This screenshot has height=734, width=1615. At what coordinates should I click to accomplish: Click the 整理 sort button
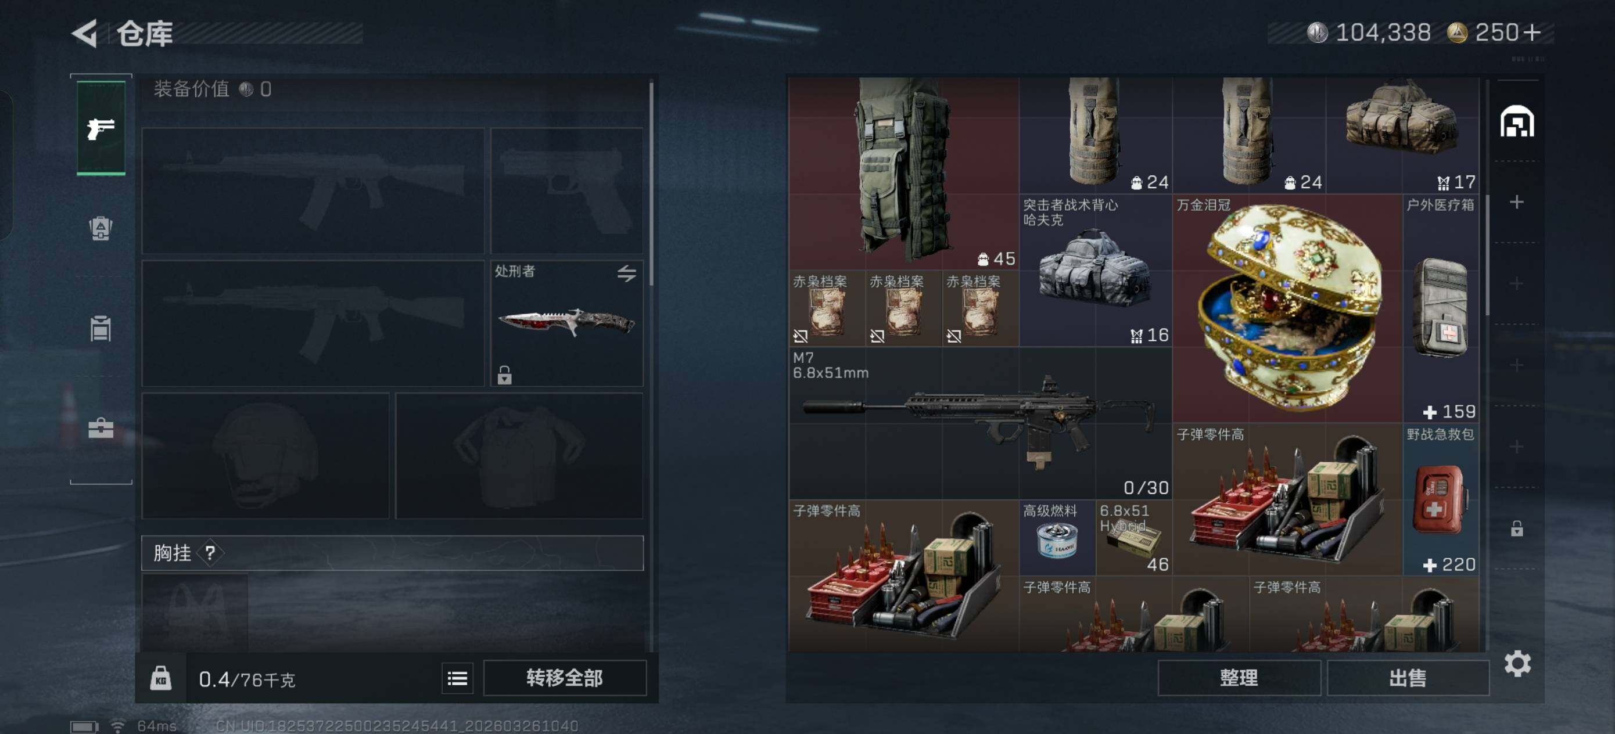click(1239, 678)
